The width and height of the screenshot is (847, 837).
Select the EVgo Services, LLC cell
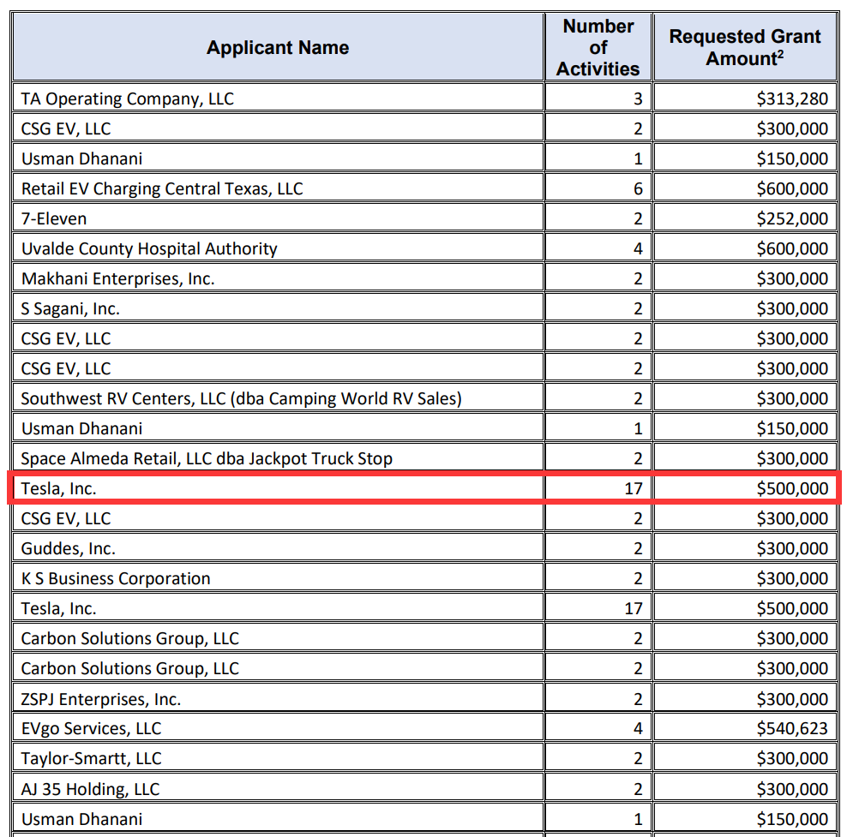pos(278,728)
